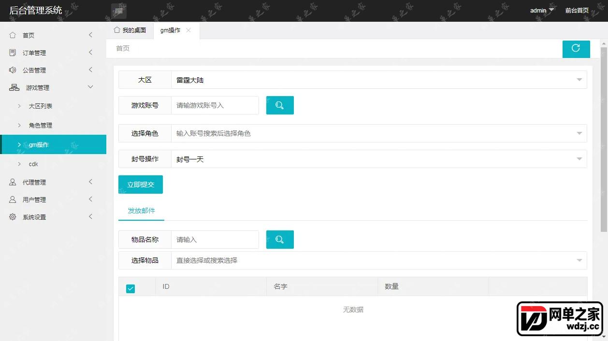Select the 发放邮件 tab
The width and height of the screenshot is (608, 341).
[141, 211]
